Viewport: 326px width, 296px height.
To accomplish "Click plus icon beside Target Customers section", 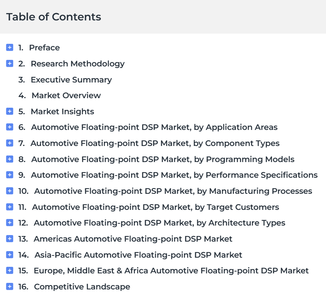I will click(10, 207).
